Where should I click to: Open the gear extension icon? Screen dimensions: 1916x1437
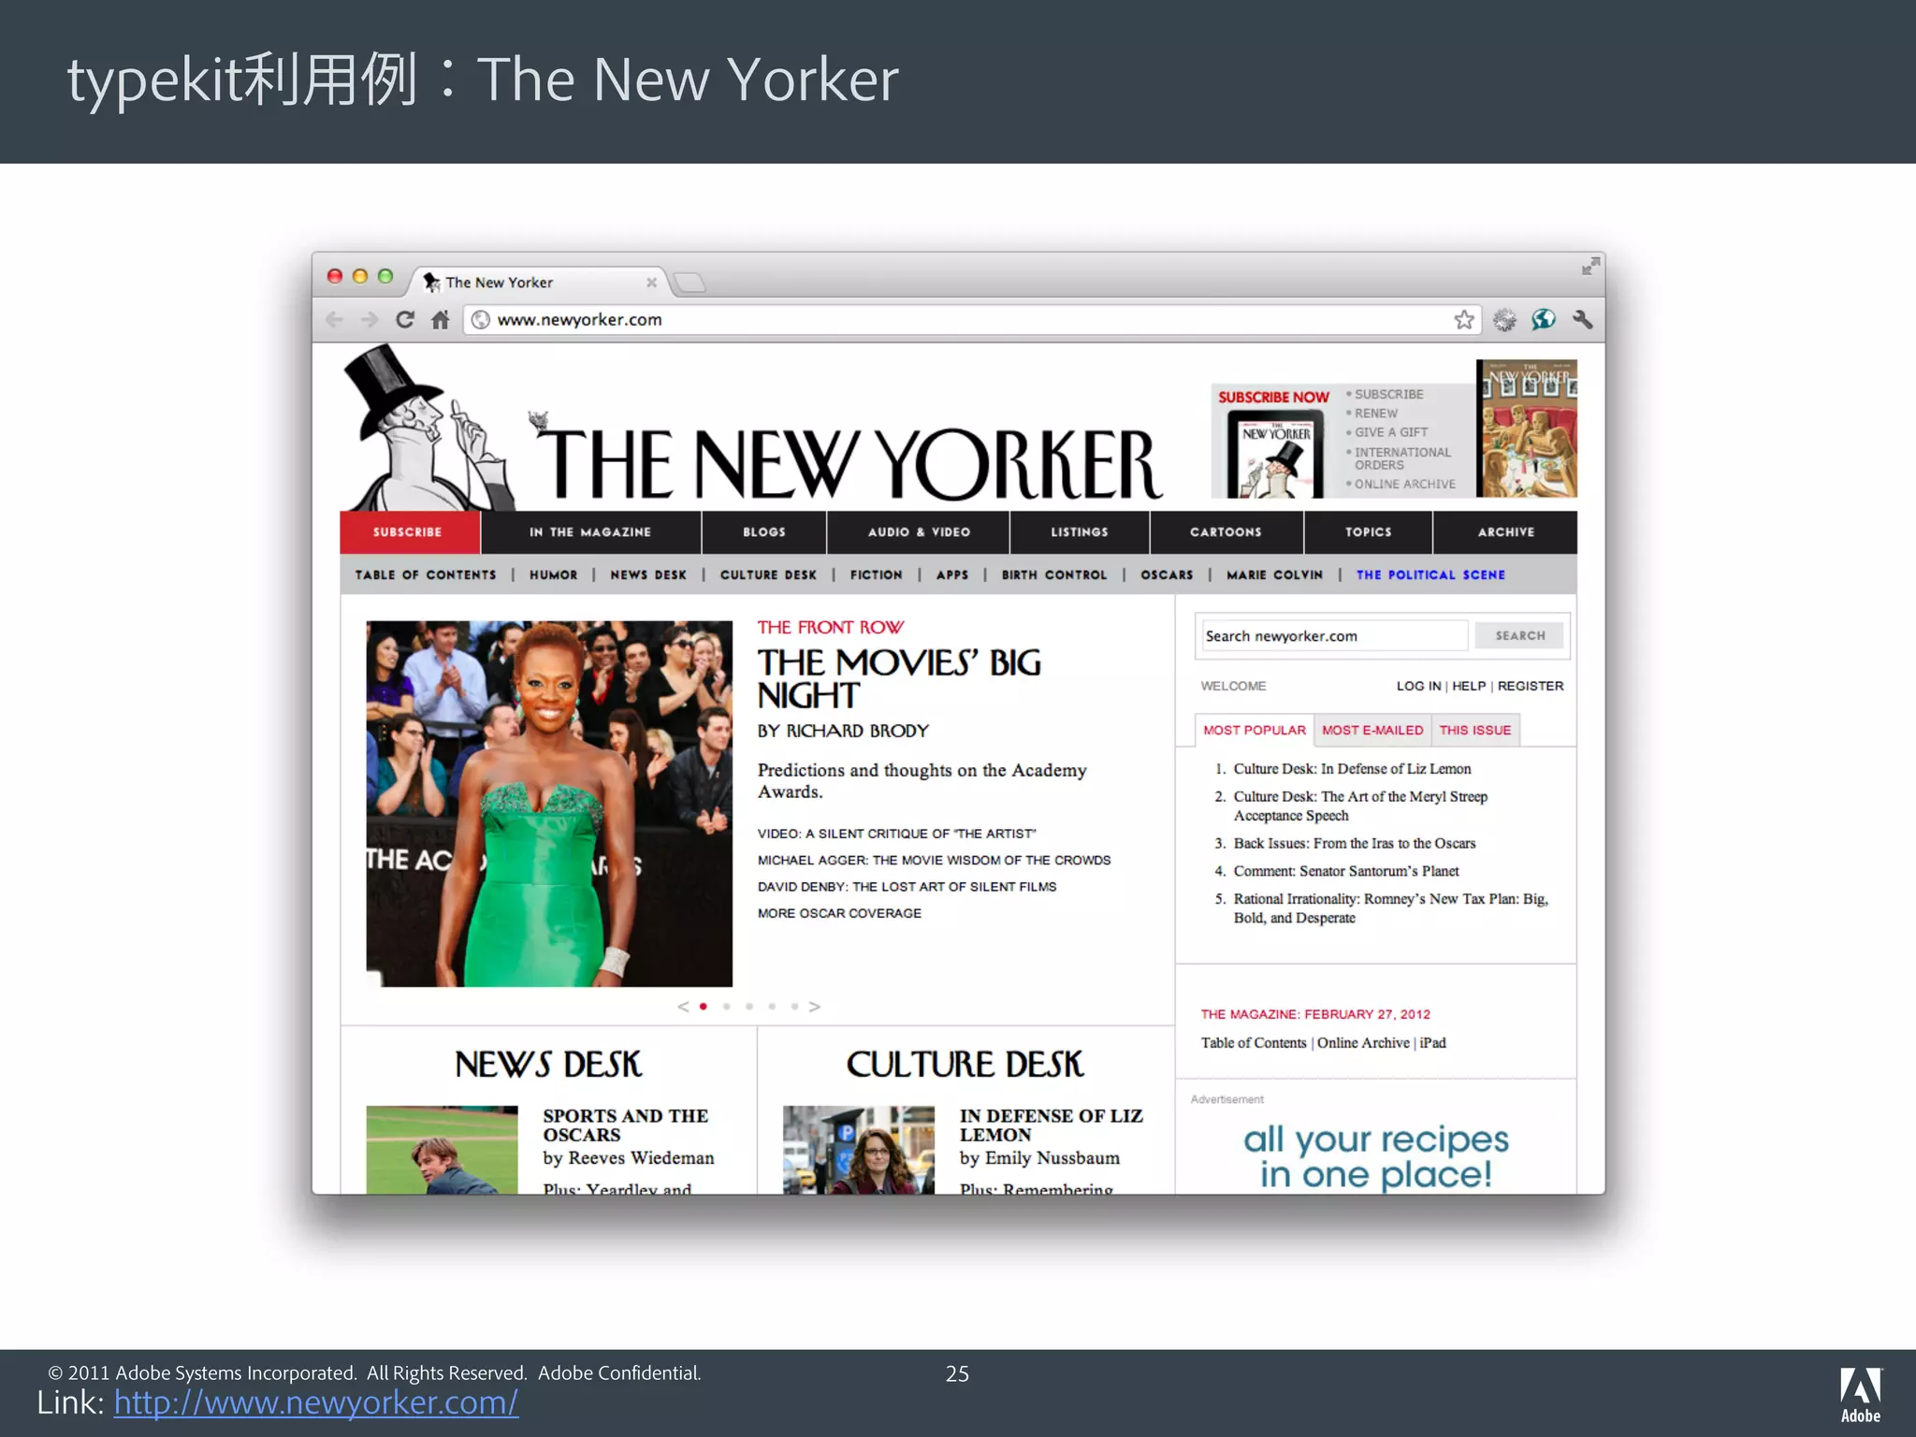1504,320
